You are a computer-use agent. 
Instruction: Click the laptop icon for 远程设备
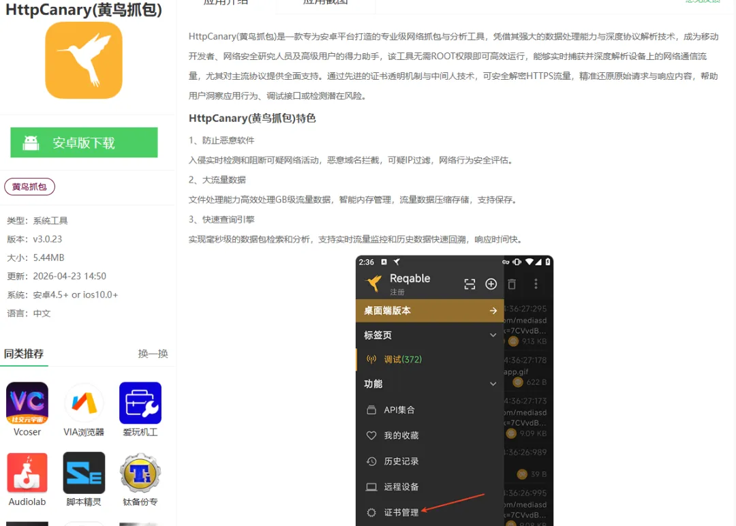pyautogui.click(x=371, y=487)
